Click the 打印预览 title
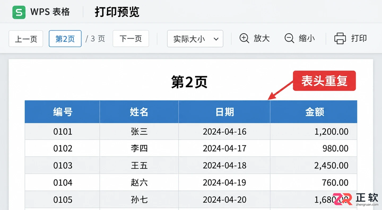This screenshot has height=210, width=382. (x=117, y=12)
